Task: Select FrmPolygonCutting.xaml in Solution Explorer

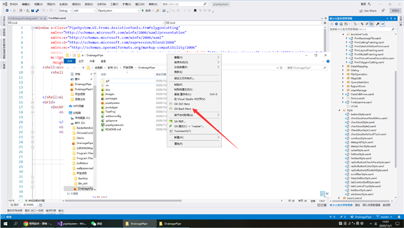Action: (369, 62)
